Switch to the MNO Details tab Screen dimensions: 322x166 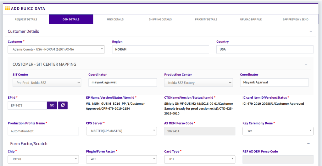tap(115, 19)
